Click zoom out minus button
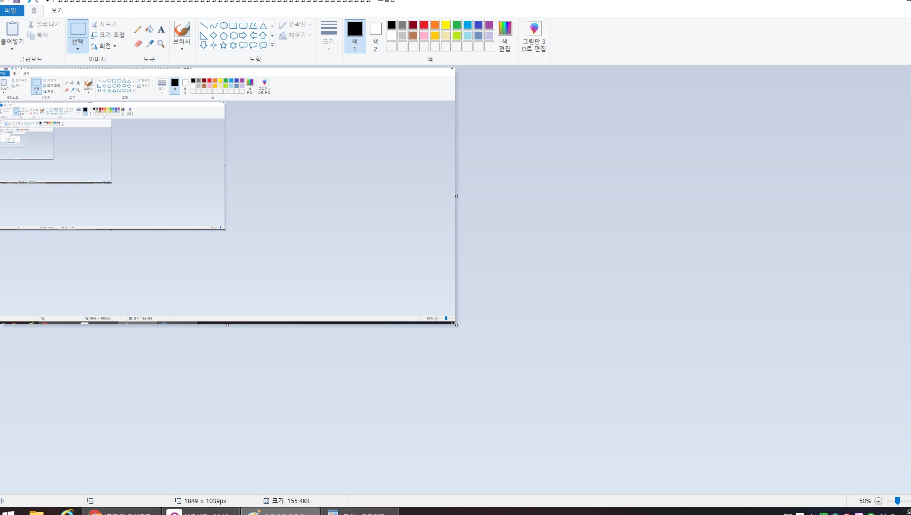This screenshot has width=911, height=515. point(878,501)
